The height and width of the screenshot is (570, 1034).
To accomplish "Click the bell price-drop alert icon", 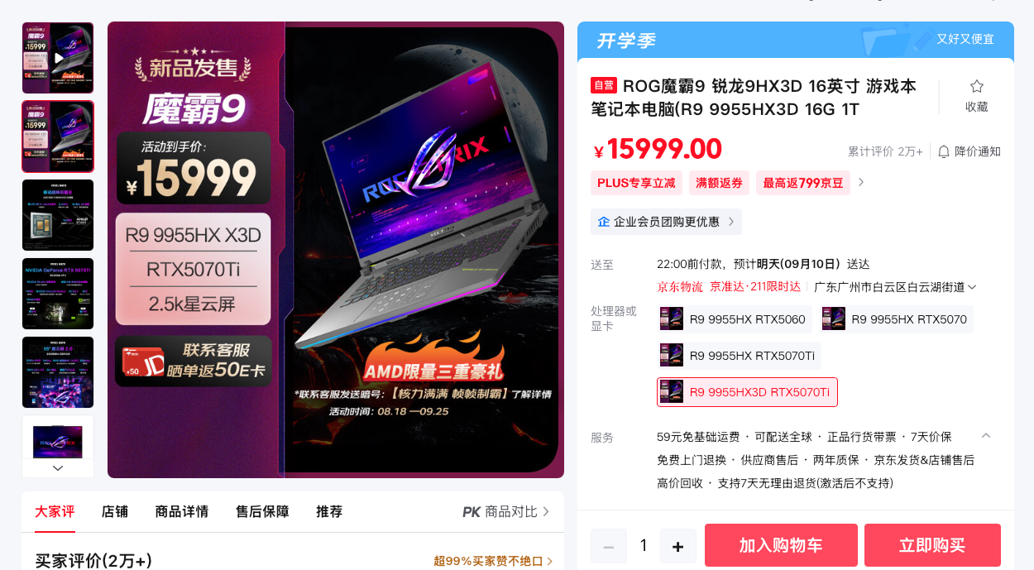I will point(944,151).
